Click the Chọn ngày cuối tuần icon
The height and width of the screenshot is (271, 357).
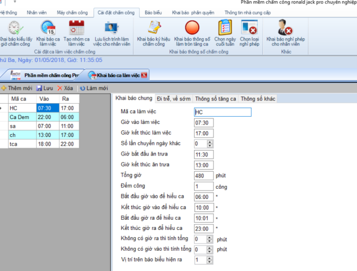tap(225, 28)
